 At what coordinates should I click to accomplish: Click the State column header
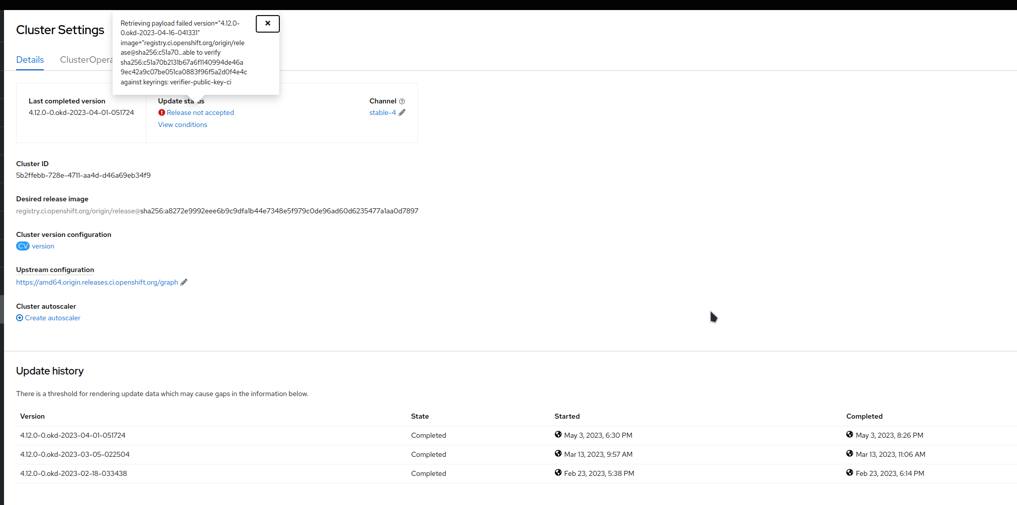420,416
